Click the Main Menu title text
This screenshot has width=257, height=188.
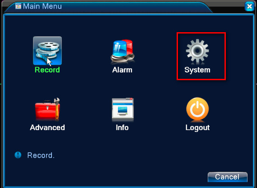pos(42,6)
